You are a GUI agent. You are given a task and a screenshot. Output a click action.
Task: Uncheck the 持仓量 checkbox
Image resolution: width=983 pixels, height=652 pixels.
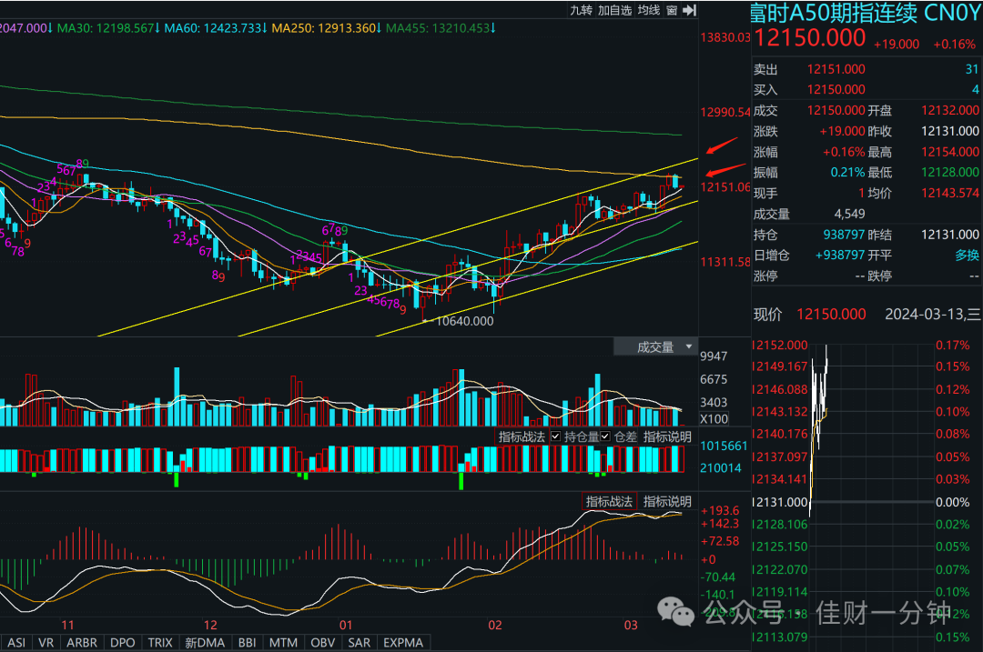pos(555,436)
